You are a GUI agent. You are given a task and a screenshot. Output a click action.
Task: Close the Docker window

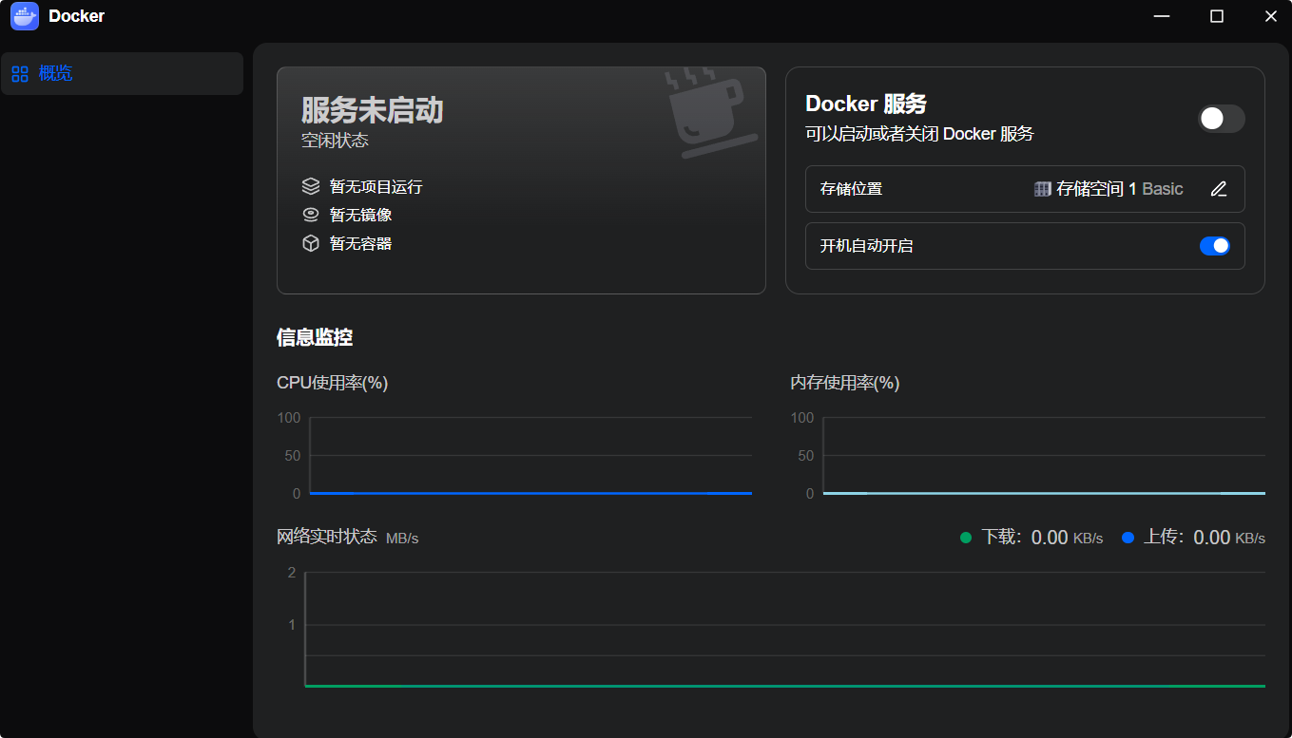1271,16
